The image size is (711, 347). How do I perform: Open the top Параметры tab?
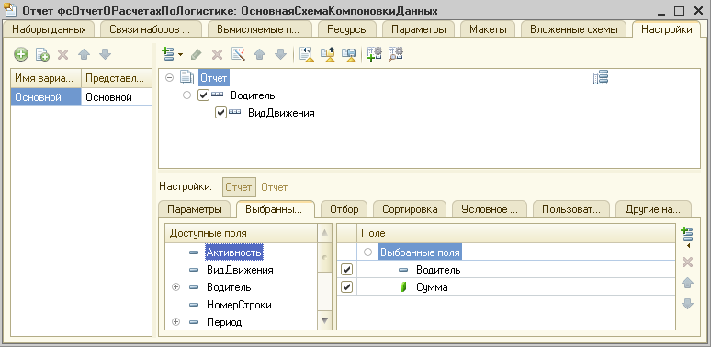pos(419,29)
